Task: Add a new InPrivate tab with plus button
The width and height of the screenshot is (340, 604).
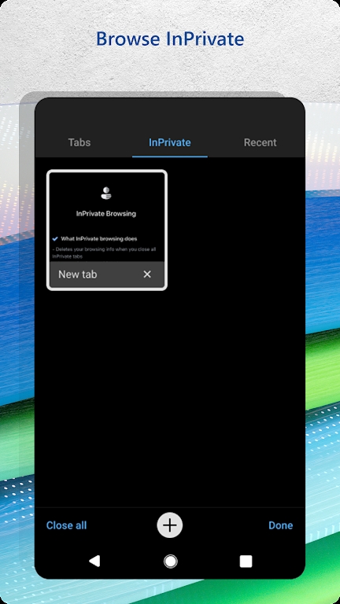Action: click(170, 525)
